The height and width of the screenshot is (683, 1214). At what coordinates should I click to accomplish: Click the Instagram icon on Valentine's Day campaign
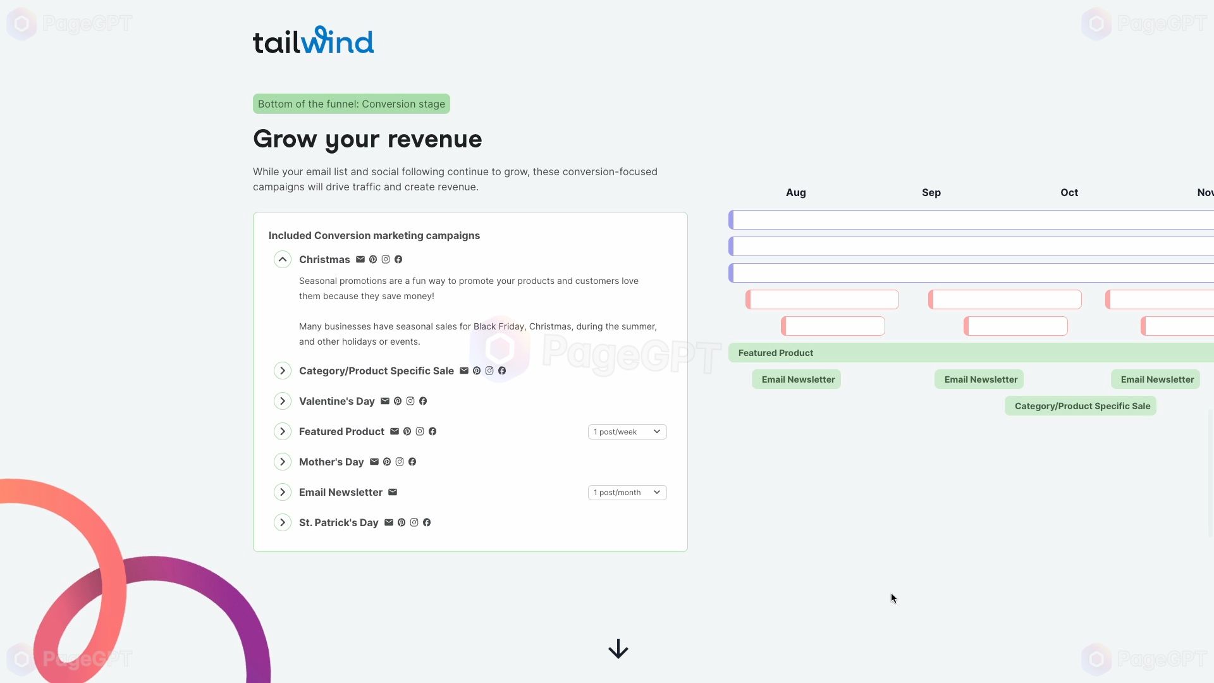point(410,401)
